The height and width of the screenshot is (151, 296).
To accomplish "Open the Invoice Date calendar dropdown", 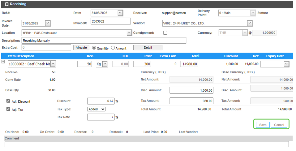I will (x=47, y=23).
